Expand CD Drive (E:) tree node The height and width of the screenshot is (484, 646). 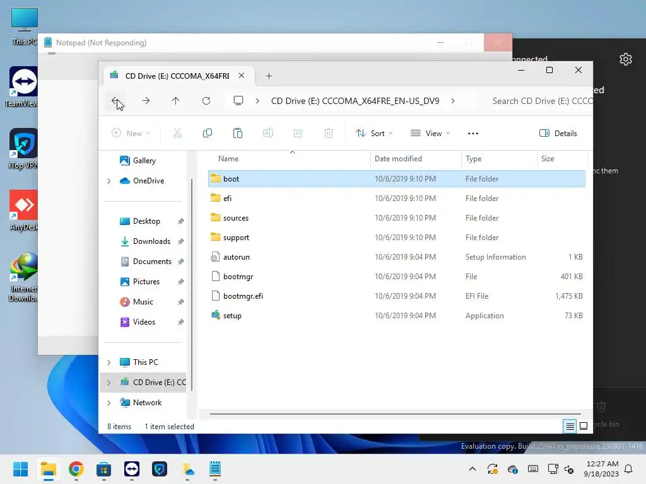(x=109, y=383)
